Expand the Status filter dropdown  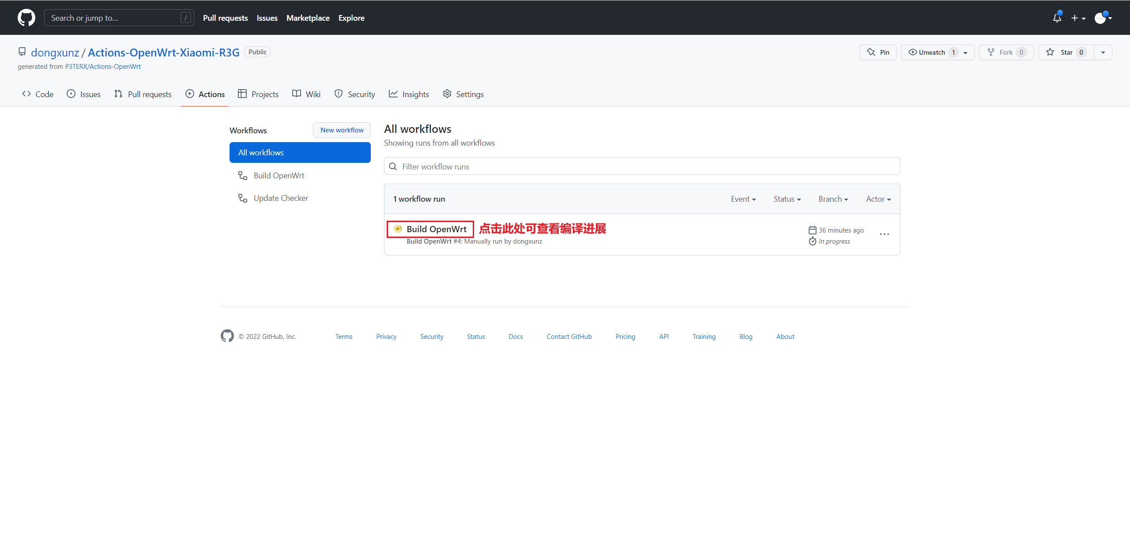tap(787, 199)
